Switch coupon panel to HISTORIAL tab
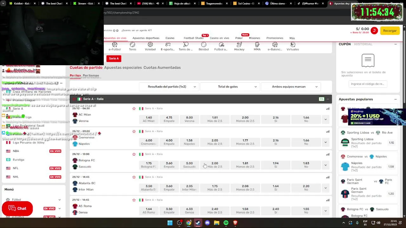 363,44
